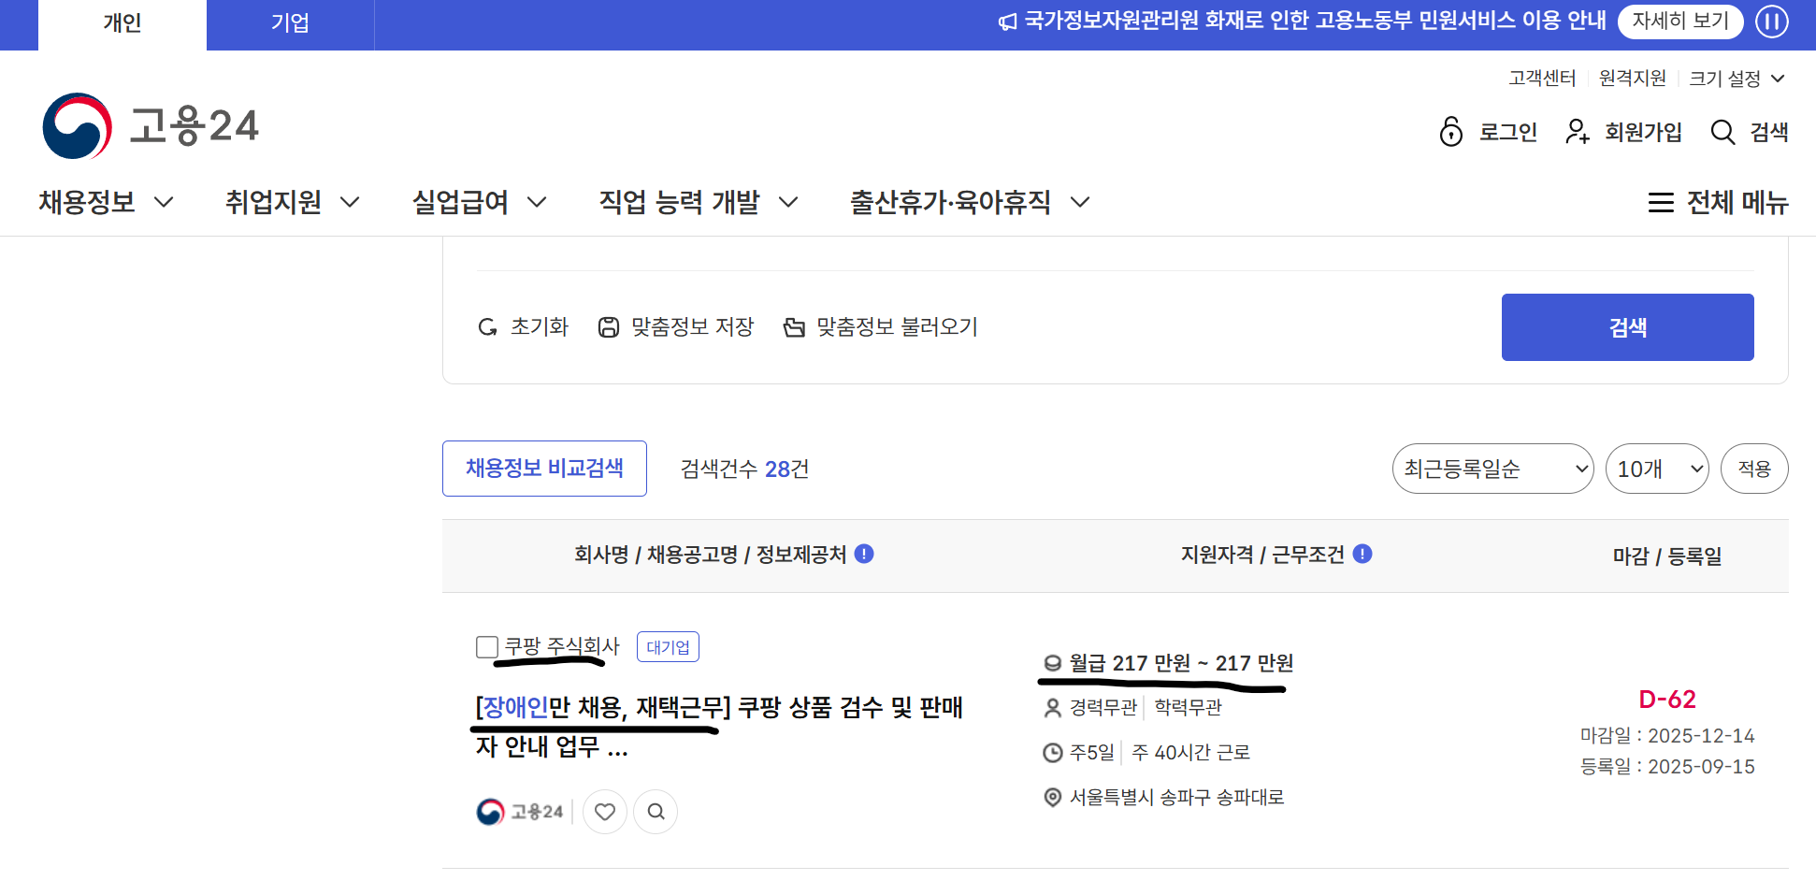The height and width of the screenshot is (895, 1816).
Task: Click the heart icon to favorite the job
Action: pos(605,812)
